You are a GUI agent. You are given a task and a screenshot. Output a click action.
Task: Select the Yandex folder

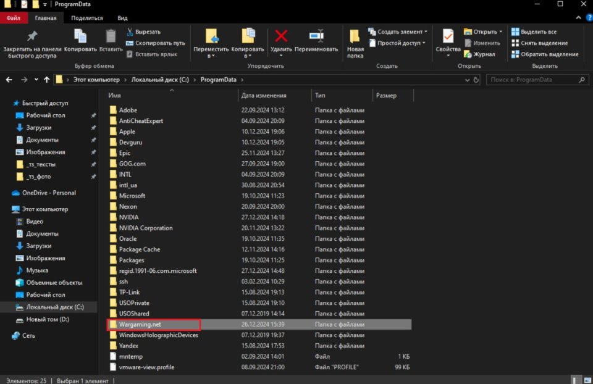(x=128, y=346)
